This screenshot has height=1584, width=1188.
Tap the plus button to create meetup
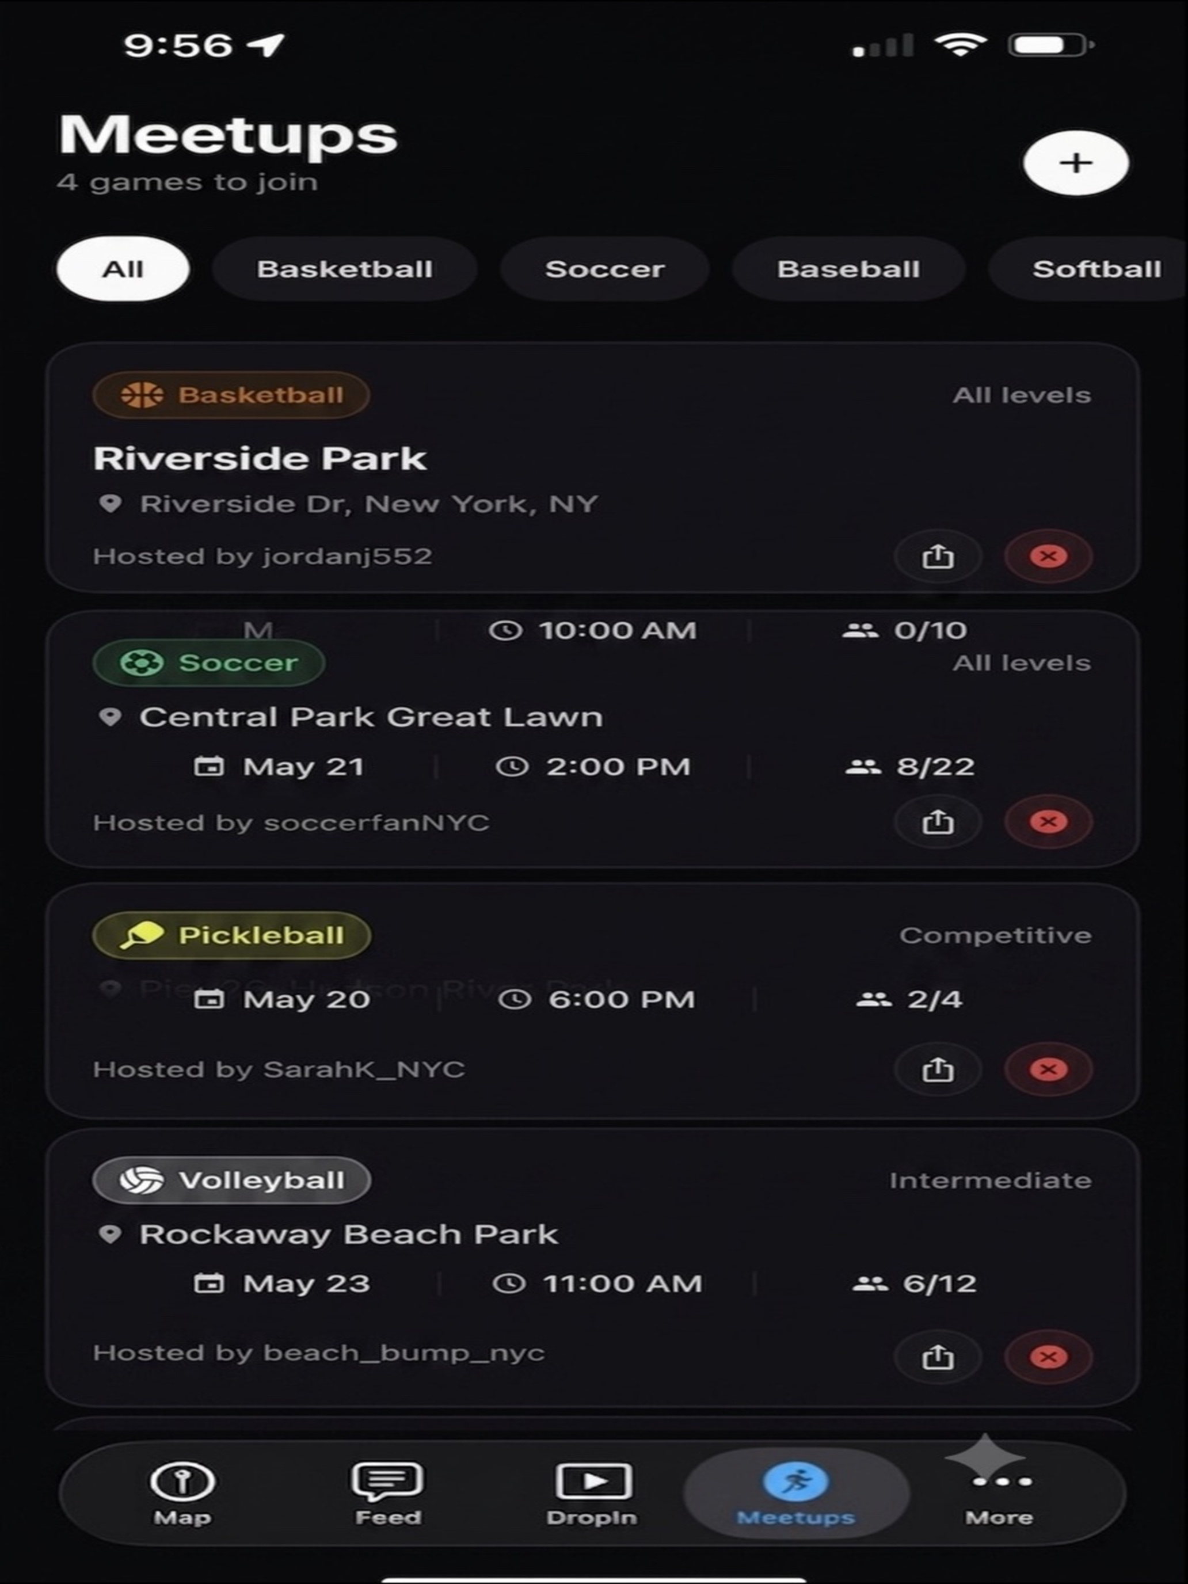coord(1076,162)
